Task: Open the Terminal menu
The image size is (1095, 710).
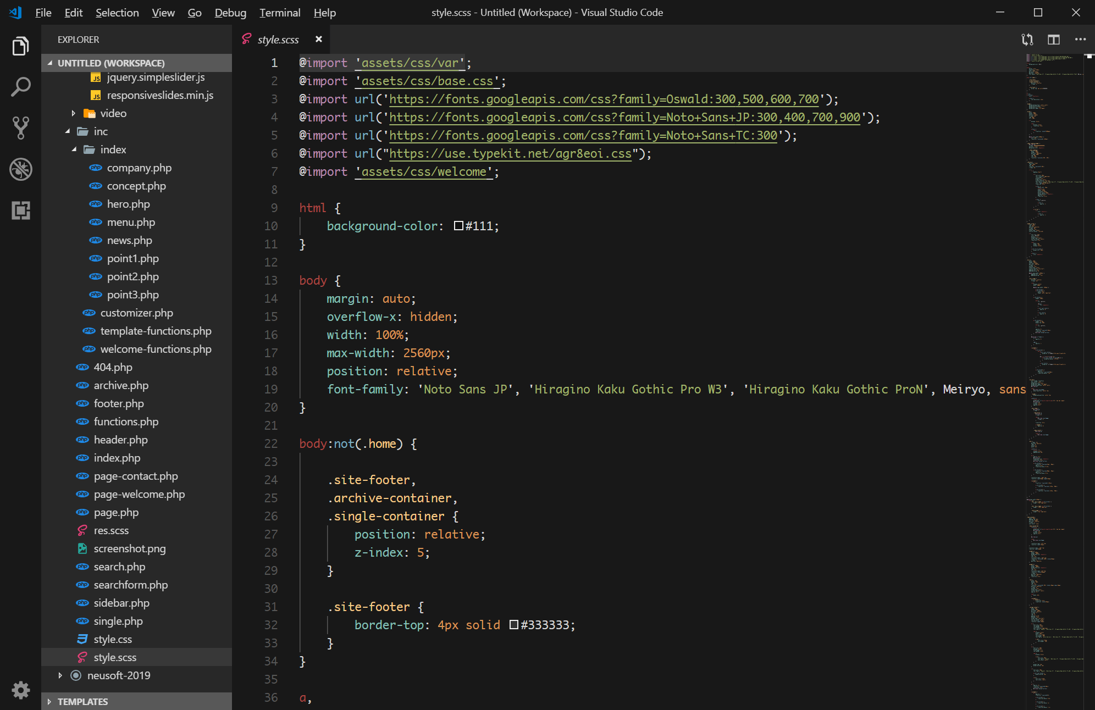Action: point(279,13)
